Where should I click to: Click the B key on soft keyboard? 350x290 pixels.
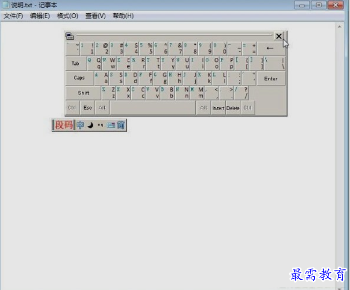coord(168,93)
